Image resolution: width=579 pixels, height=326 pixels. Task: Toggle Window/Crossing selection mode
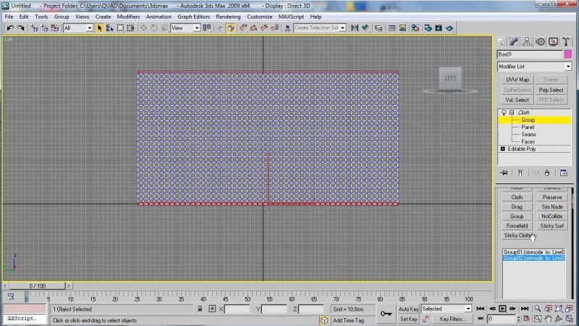click(x=131, y=28)
